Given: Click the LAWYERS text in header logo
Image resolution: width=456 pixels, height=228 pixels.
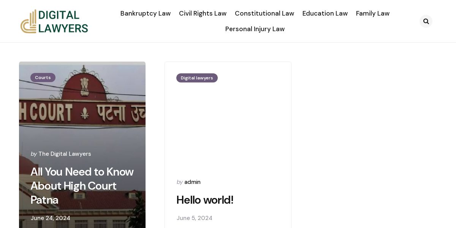Looking at the screenshot, I should click(63, 28).
